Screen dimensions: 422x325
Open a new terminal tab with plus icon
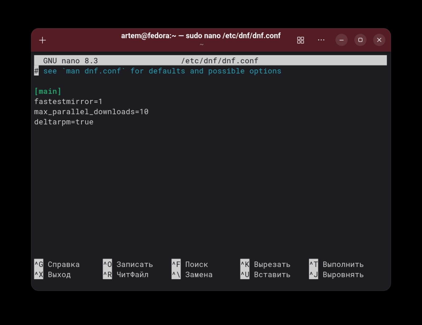pos(42,40)
